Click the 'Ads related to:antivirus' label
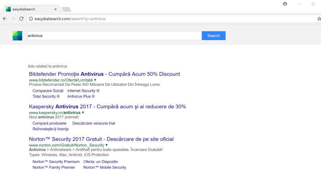Viewport: 321px width, 172px height. point(47,66)
